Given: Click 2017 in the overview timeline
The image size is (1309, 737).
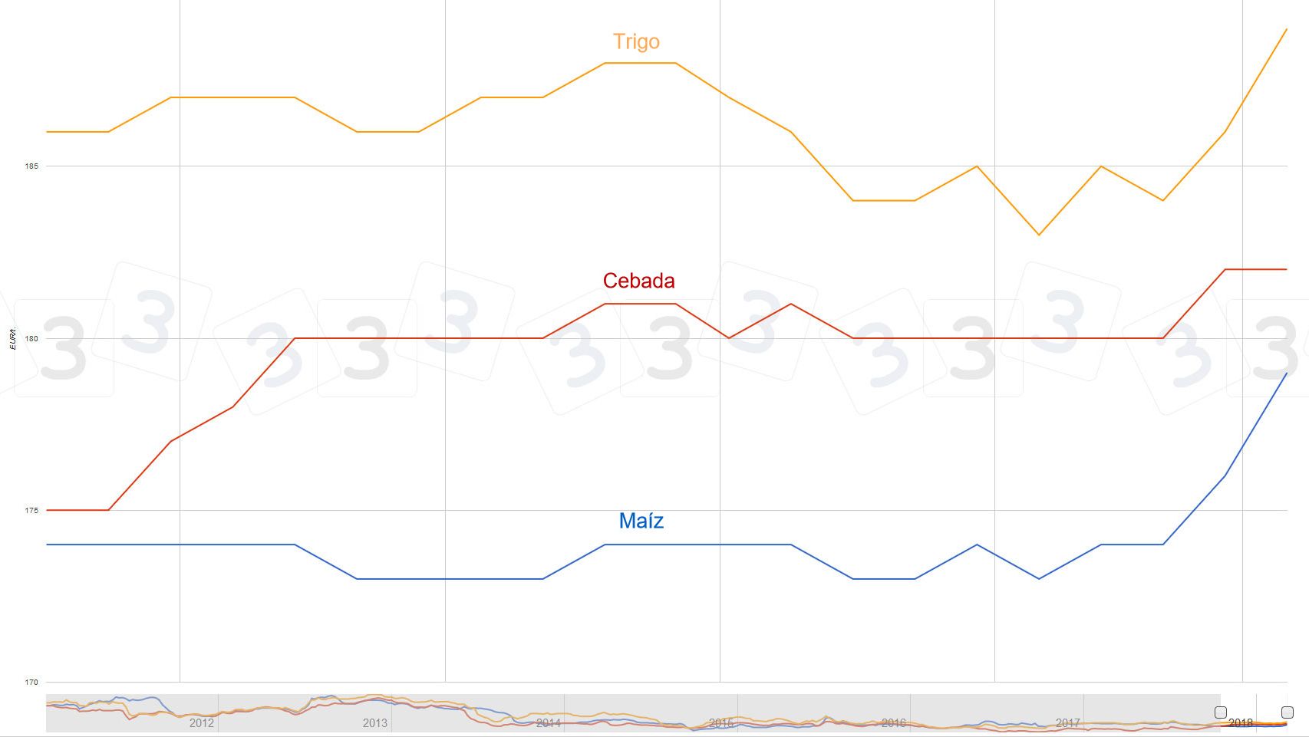Looking at the screenshot, I should (x=1067, y=723).
